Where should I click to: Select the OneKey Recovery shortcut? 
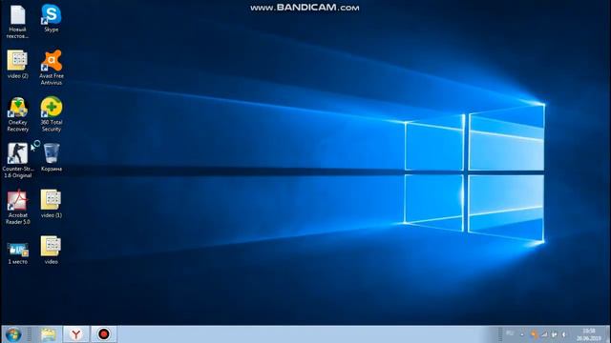click(17, 114)
